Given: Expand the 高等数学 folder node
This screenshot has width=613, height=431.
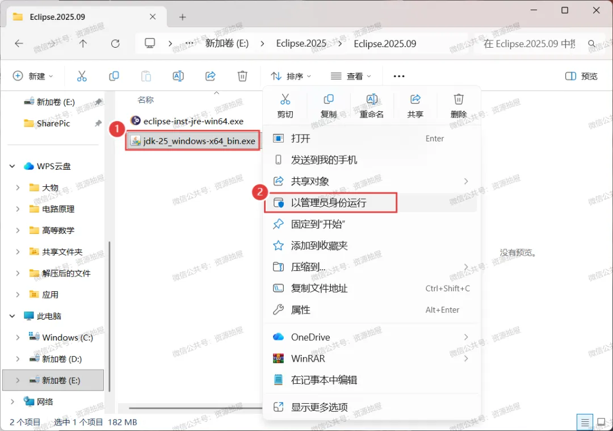Looking at the screenshot, I should tap(18, 231).
